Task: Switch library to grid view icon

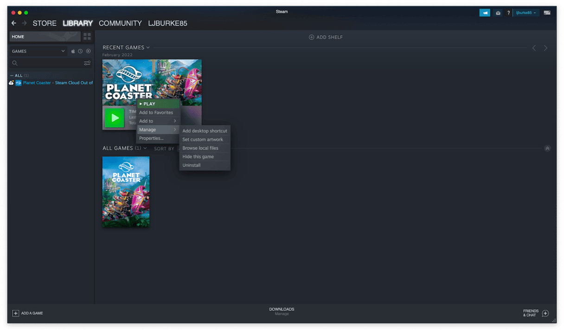Action: tap(87, 36)
